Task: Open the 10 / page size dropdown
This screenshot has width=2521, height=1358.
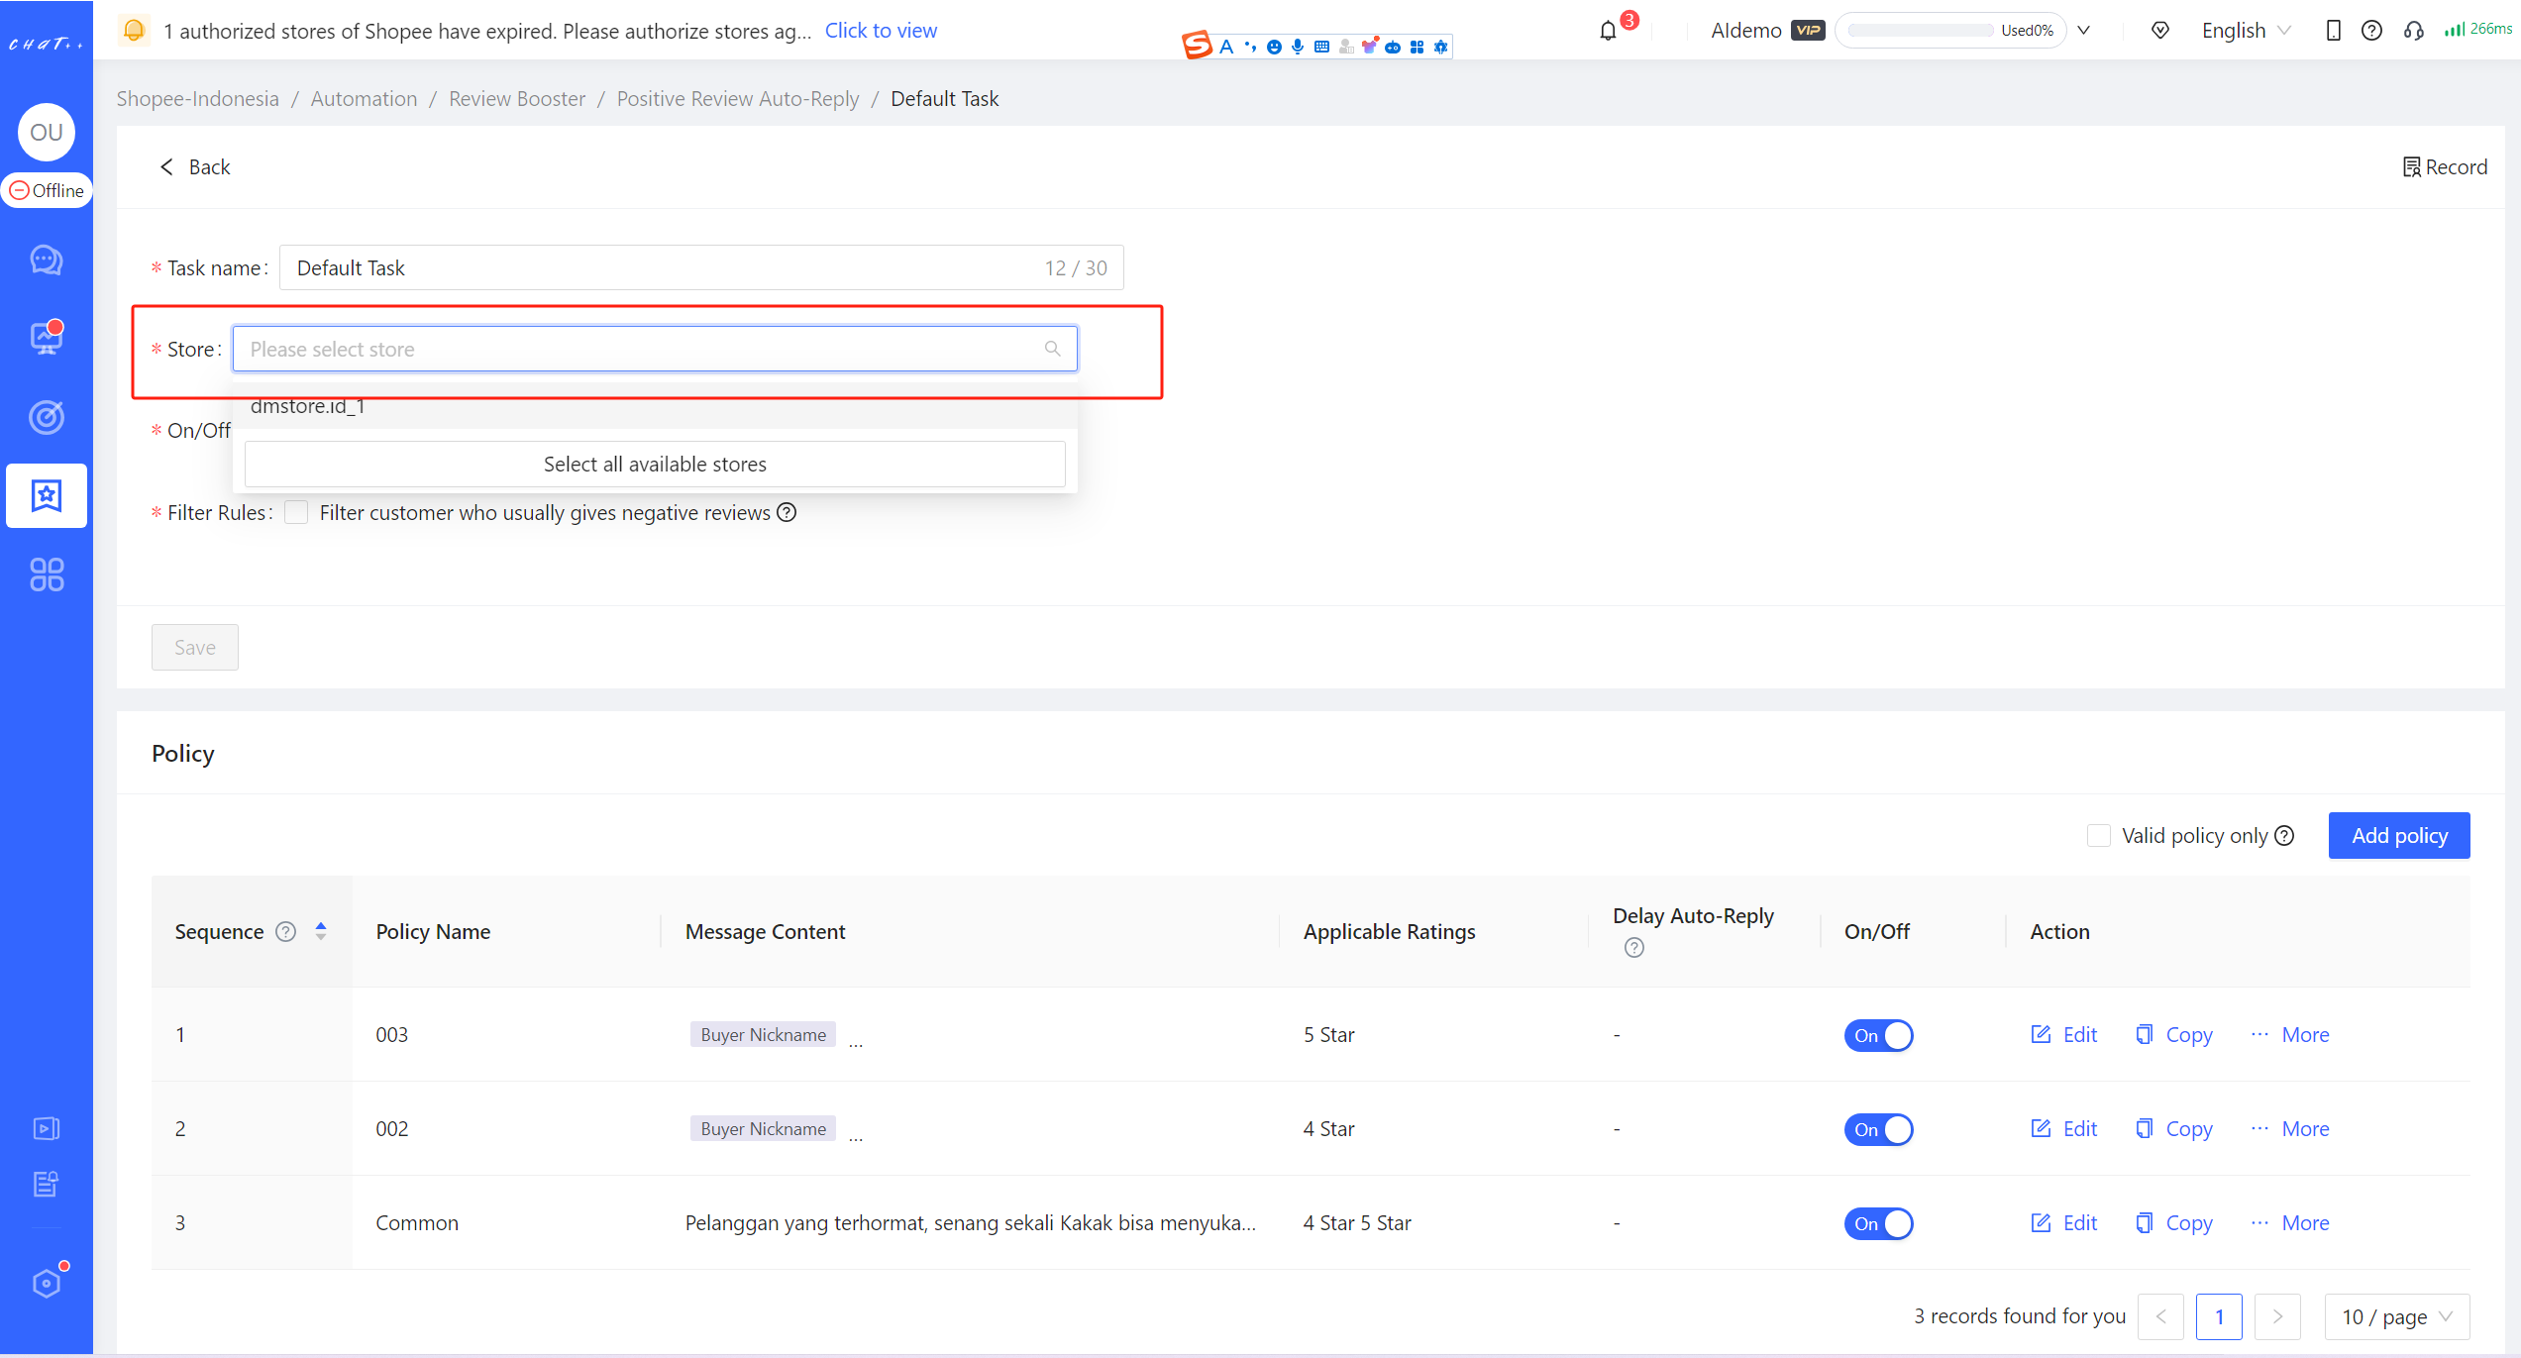Action: 2396,1316
